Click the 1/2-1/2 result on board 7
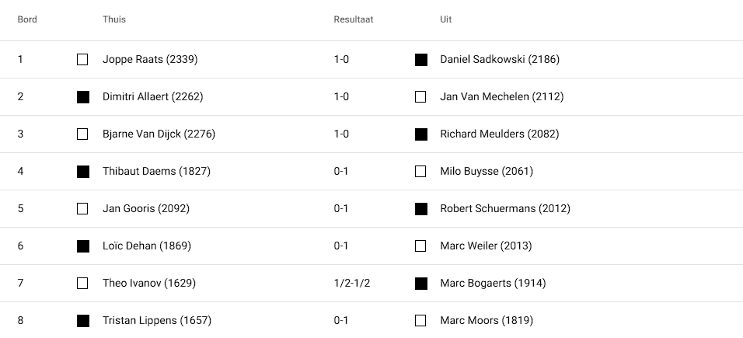This screenshot has height=338, width=743. pyautogui.click(x=352, y=284)
